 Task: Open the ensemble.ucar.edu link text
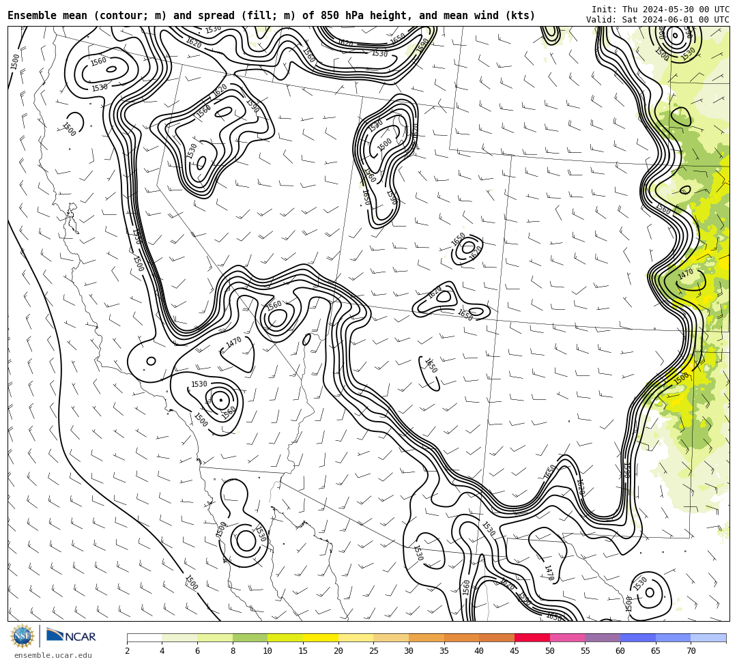tap(53, 655)
